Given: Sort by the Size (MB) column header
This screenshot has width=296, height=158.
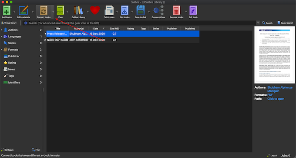Looking at the screenshot, I should tap(114, 28).
